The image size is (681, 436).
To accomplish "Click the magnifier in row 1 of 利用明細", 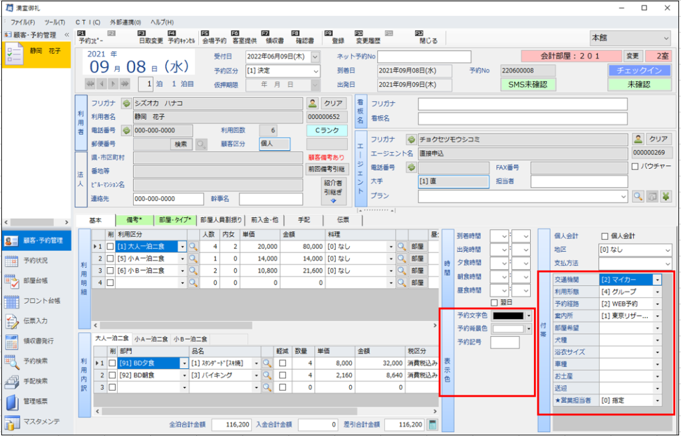I will click(x=194, y=246).
